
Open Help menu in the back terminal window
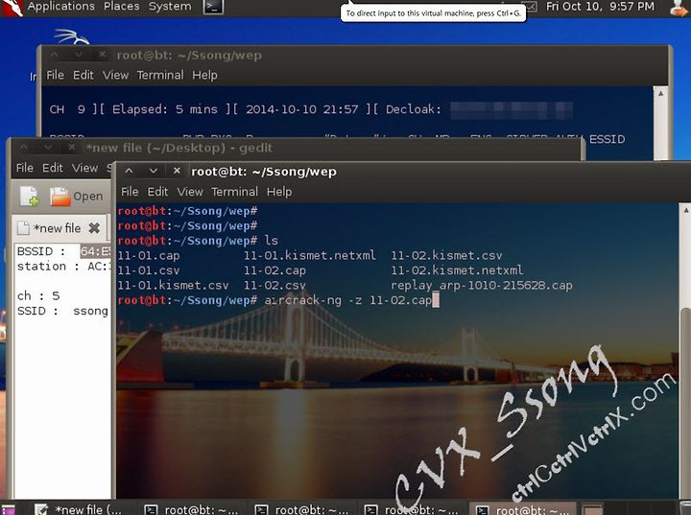(x=204, y=76)
